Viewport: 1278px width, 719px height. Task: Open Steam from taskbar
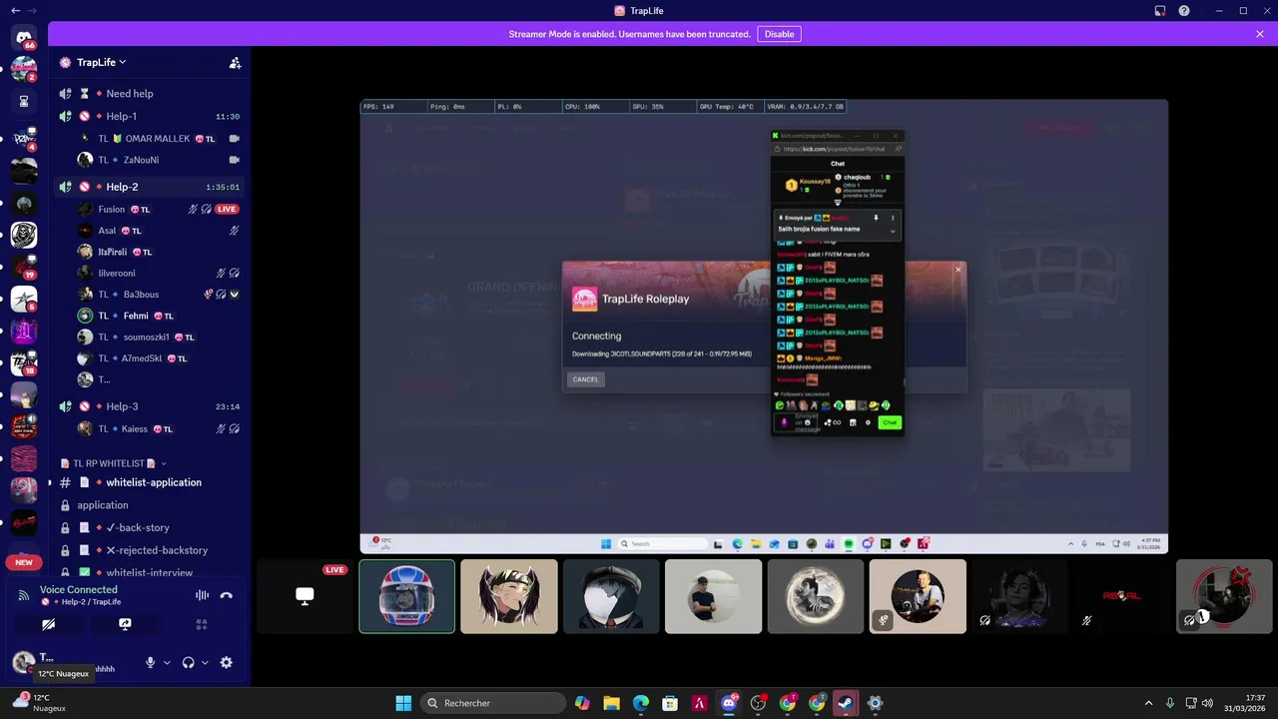pyautogui.click(x=846, y=703)
